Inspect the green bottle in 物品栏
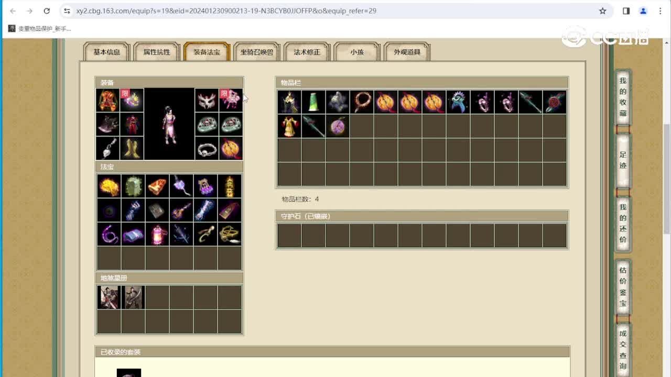Viewport: 671px width, 377px height. point(313,102)
